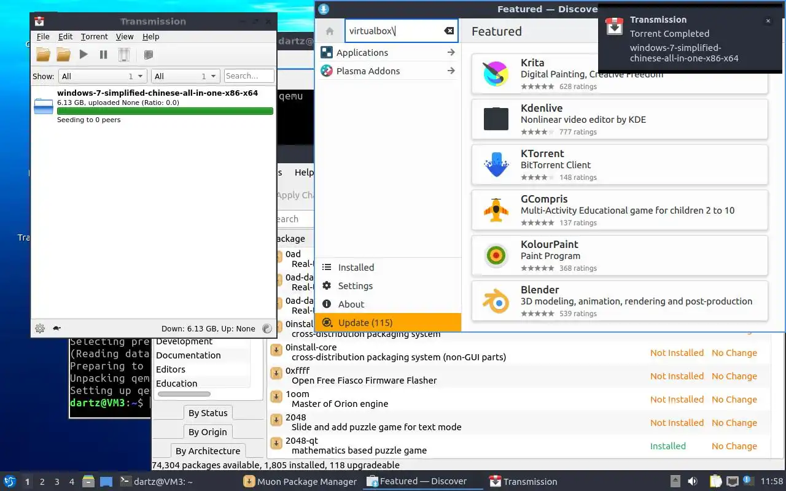Select the Editors category in Muon
This screenshot has width=786, height=491.
coord(171,369)
